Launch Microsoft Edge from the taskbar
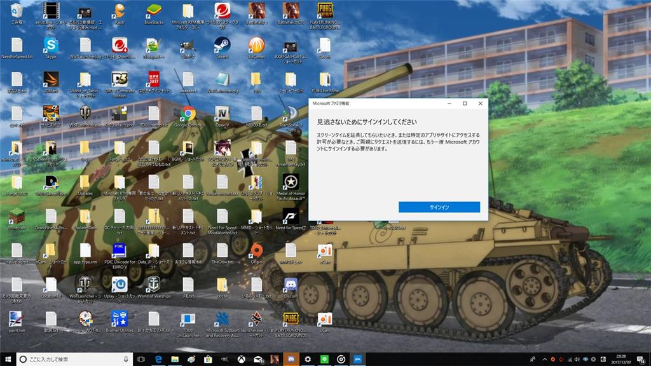 pos(158,360)
